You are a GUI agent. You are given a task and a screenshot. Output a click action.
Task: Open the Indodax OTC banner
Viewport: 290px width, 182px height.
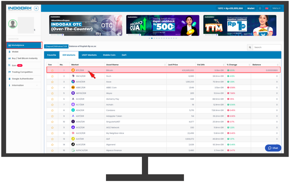pos(86,25)
